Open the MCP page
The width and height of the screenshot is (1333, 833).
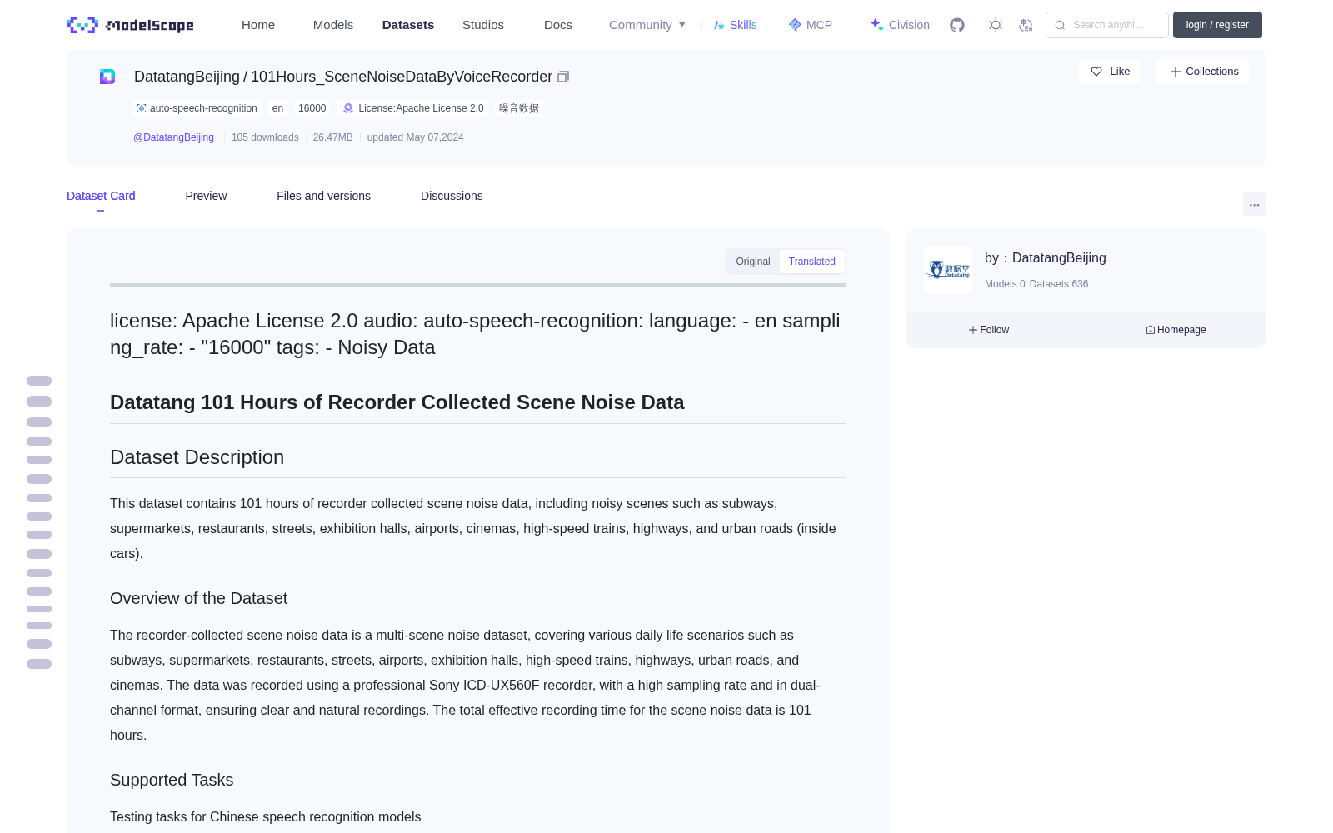coord(811,25)
